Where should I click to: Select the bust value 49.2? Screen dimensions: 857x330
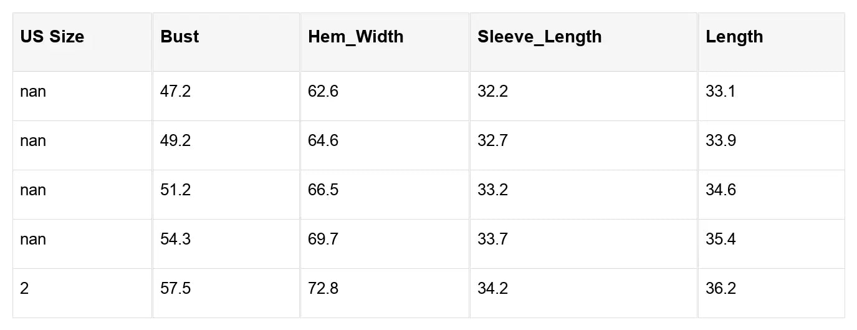click(x=175, y=141)
